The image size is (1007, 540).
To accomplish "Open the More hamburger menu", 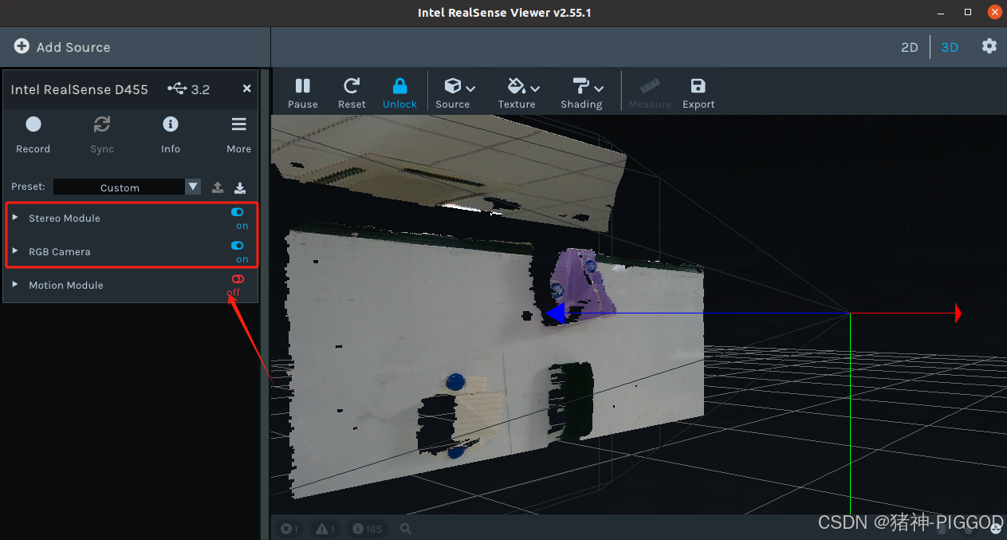I will pyautogui.click(x=238, y=134).
